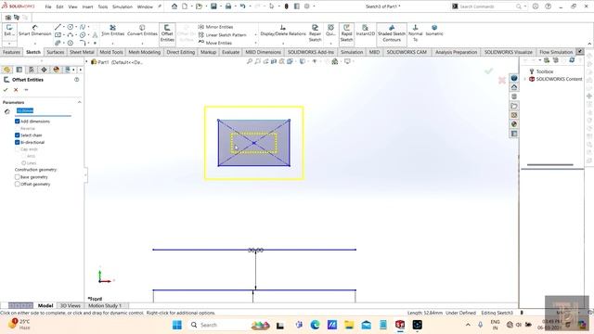Click the Save icon in the title toolbar
This screenshot has width=594, height=334.
[x=213, y=6]
